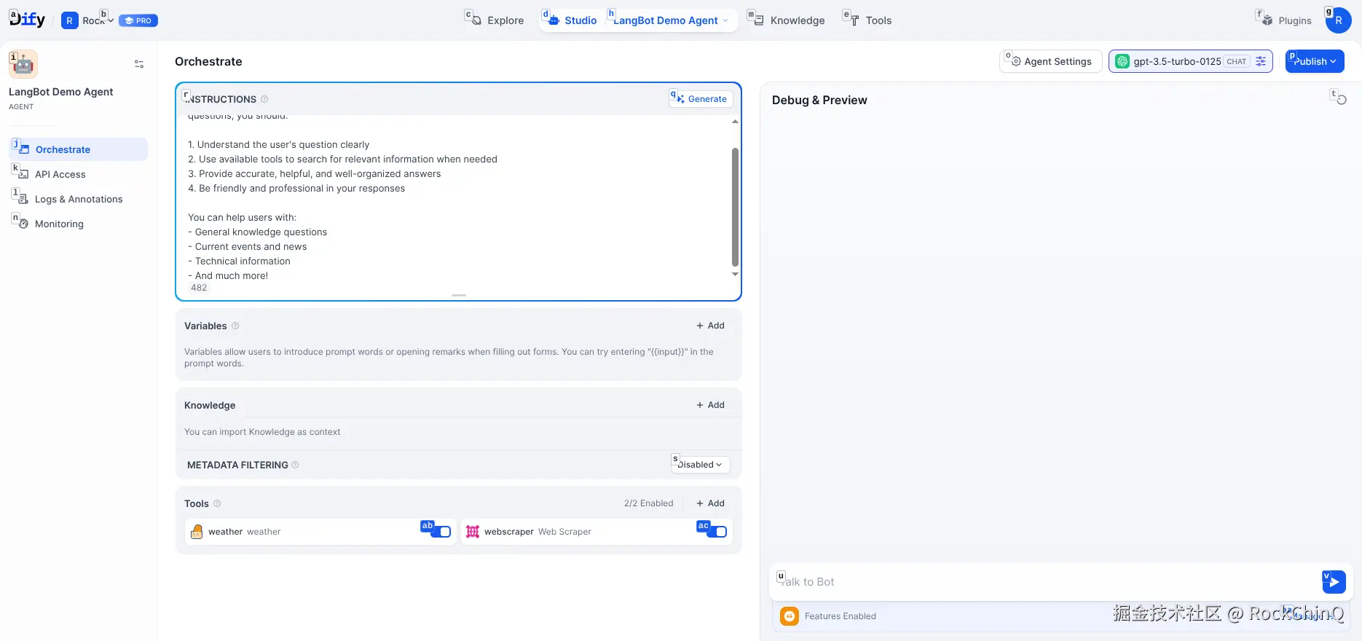Click the Monitoring gauge icon
Image resolution: width=1362 pixels, height=641 pixels.
pyautogui.click(x=23, y=224)
